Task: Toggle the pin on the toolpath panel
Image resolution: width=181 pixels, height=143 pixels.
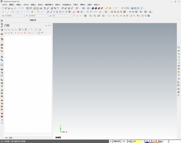Action: pyautogui.click(x=49, y=26)
